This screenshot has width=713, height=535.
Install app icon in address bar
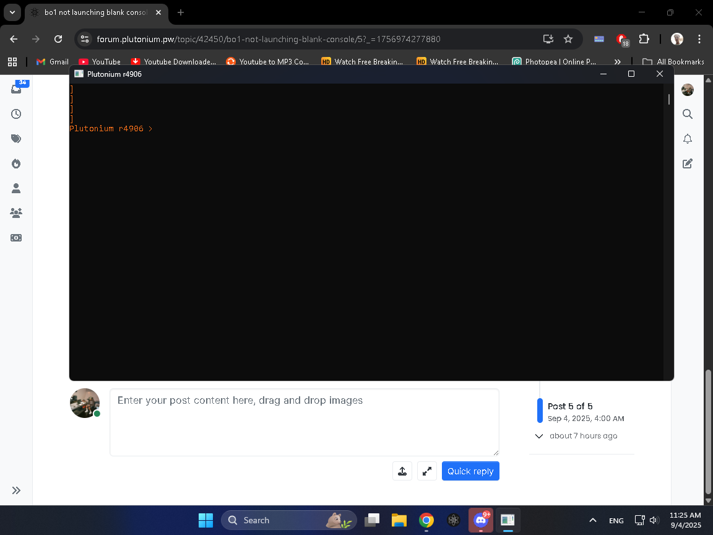pyautogui.click(x=548, y=39)
